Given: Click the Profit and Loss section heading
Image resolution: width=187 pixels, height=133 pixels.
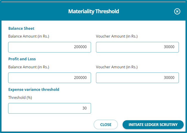Looking at the screenshot, I should (22, 59).
